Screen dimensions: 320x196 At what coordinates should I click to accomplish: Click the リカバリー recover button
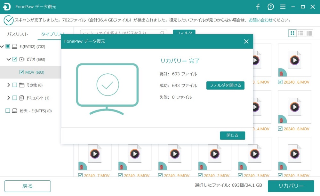coord(291,186)
